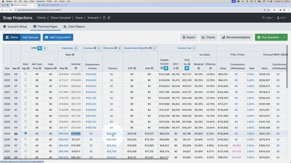Click info icon under Nominal header

coord(76,68)
